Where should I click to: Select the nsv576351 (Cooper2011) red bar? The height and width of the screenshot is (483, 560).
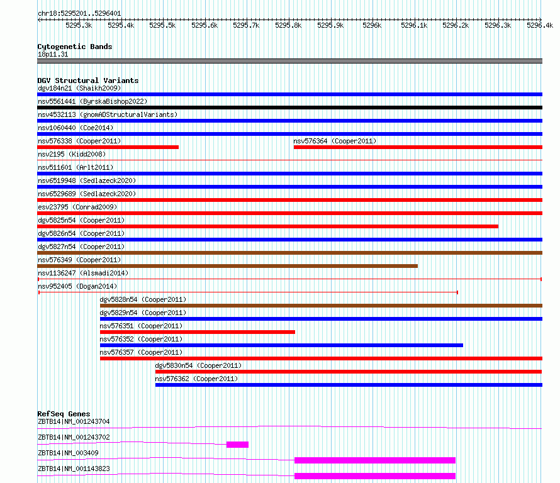[198, 332]
